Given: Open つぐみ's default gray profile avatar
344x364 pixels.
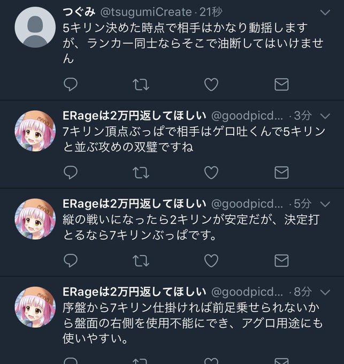Looking at the screenshot, I should (x=35, y=27).
